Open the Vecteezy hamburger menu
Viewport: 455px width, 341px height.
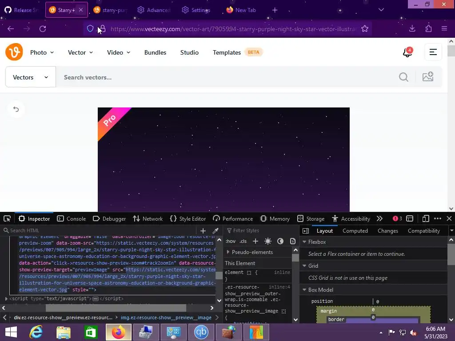pyautogui.click(x=433, y=52)
